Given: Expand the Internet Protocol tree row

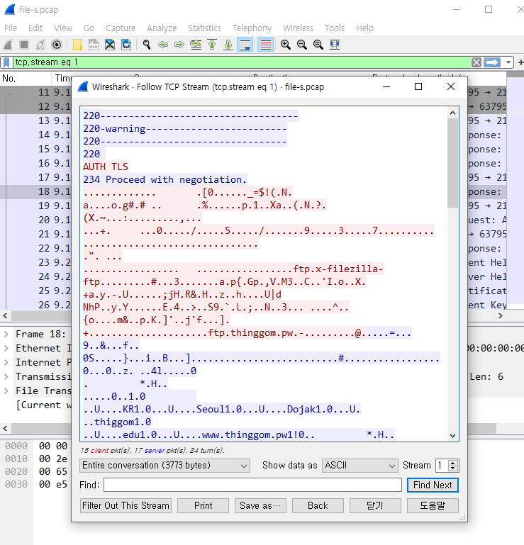Looking at the screenshot, I should click(6, 363).
